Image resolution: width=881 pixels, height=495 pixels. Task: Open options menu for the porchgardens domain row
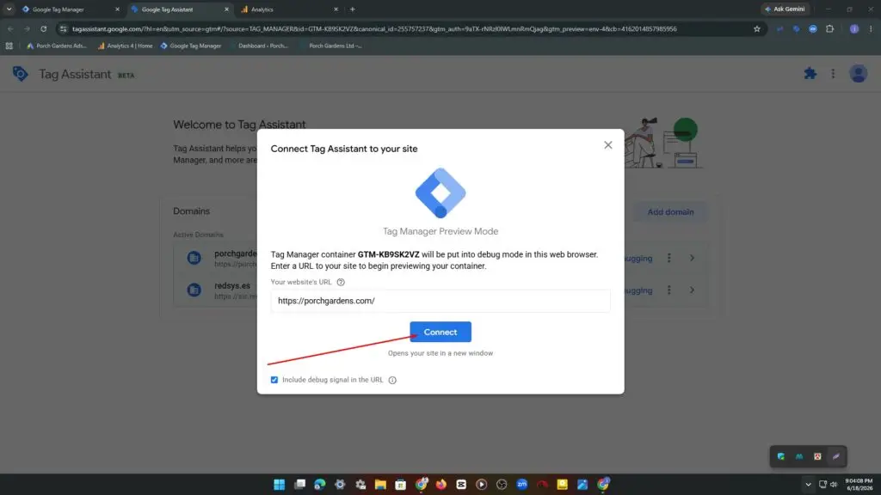pos(668,258)
